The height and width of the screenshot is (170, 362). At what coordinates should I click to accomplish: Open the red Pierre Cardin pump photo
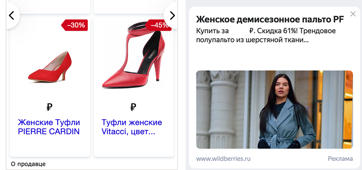pyautogui.click(x=50, y=67)
